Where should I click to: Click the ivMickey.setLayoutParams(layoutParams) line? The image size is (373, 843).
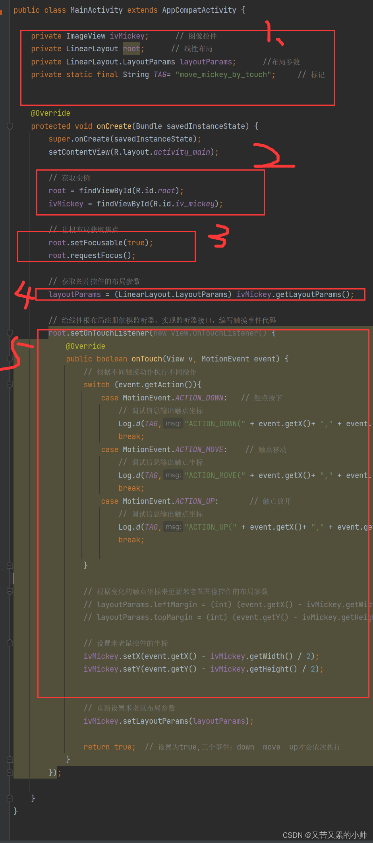168,721
